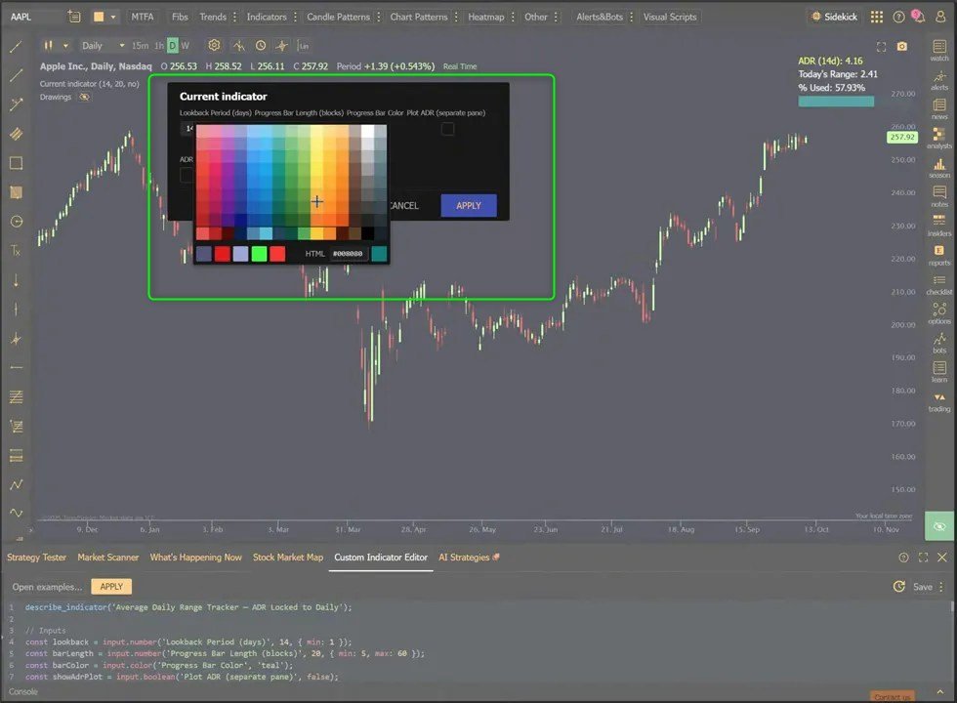Click Open examples link
Viewport: 957px width, 703px height.
pos(47,587)
